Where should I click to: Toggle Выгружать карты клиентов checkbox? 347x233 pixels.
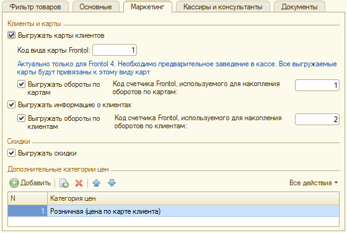[12, 35]
